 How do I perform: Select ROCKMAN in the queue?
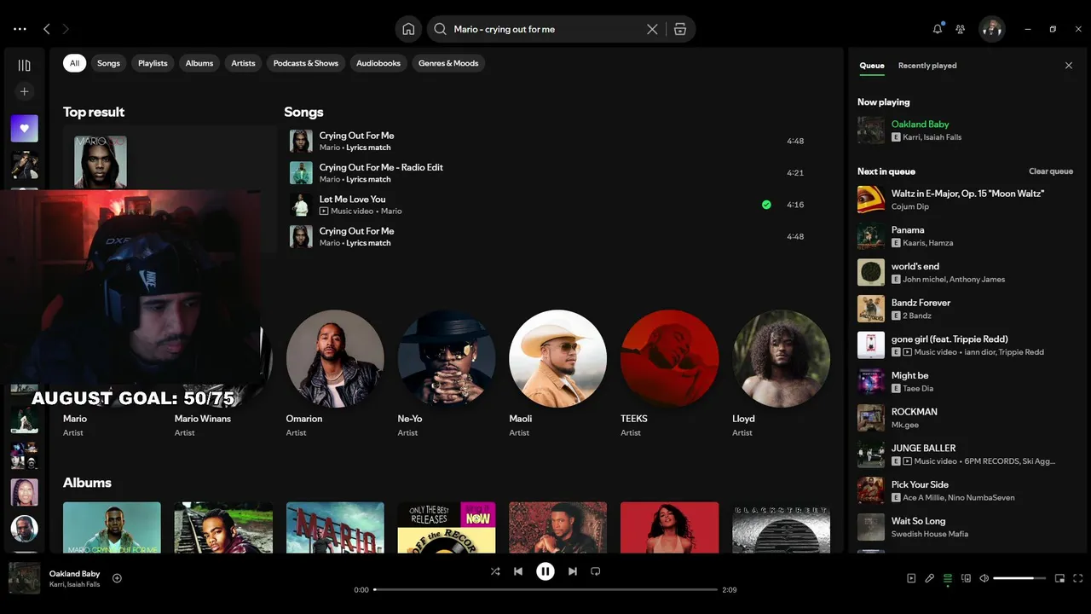(x=966, y=418)
